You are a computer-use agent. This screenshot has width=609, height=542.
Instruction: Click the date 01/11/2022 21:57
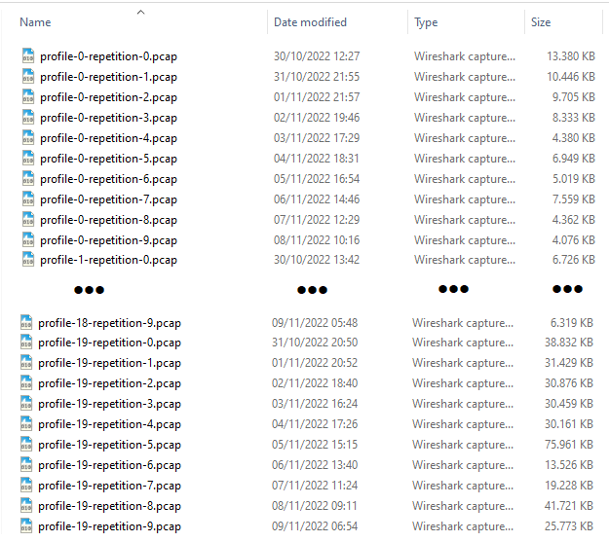click(317, 97)
